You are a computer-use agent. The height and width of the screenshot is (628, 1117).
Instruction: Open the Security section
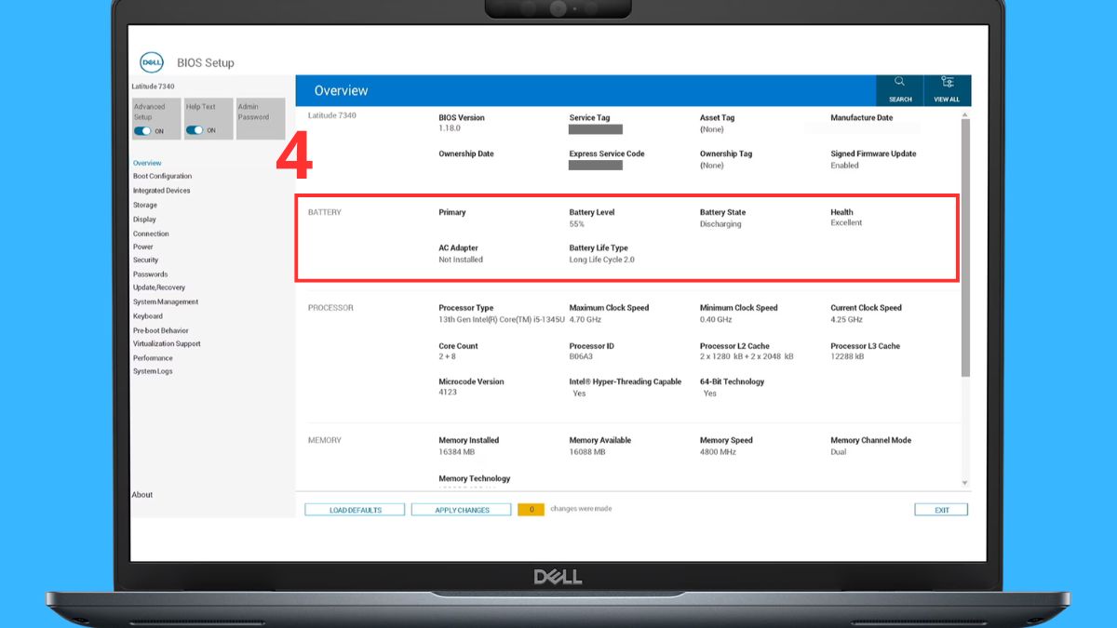146,261
